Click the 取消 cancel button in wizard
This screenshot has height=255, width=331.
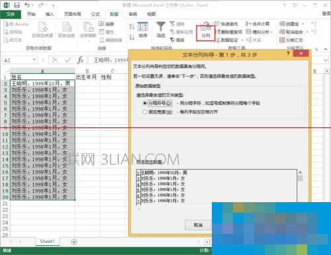click(x=198, y=225)
